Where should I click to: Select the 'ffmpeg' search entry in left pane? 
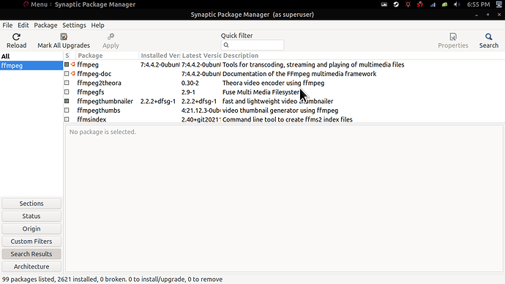[31, 66]
